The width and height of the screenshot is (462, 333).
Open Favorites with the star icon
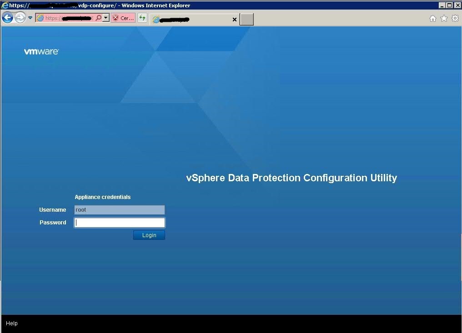click(444, 19)
